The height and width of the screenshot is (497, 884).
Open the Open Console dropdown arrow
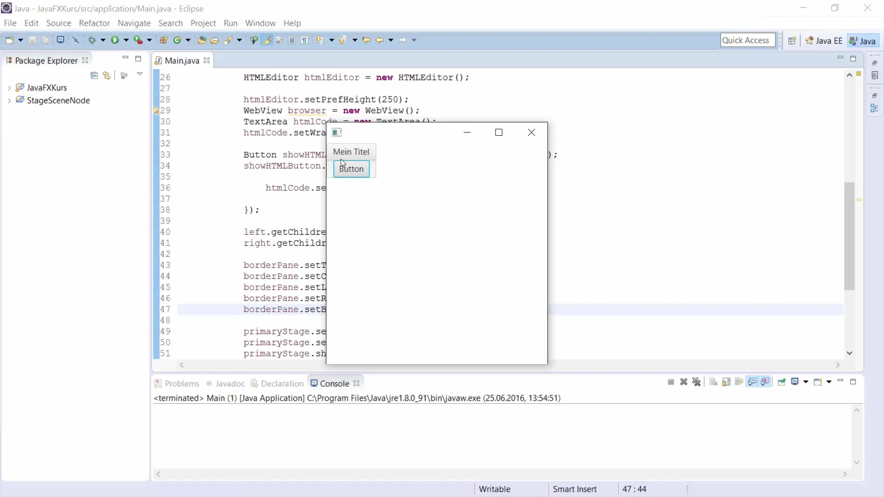click(829, 382)
